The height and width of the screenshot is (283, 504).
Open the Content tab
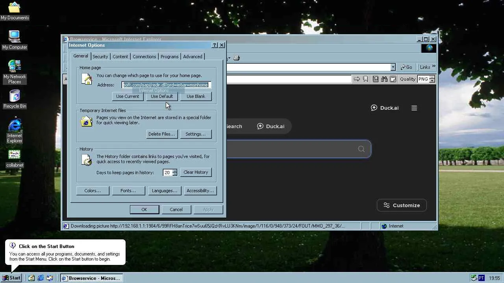[x=120, y=57]
